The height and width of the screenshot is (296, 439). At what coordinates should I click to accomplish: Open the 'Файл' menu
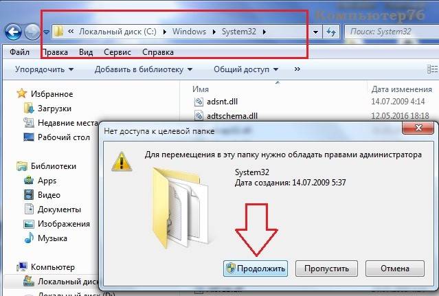(x=19, y=52)
